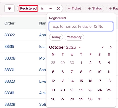
Task: Open order 88308
Action: 10,58
